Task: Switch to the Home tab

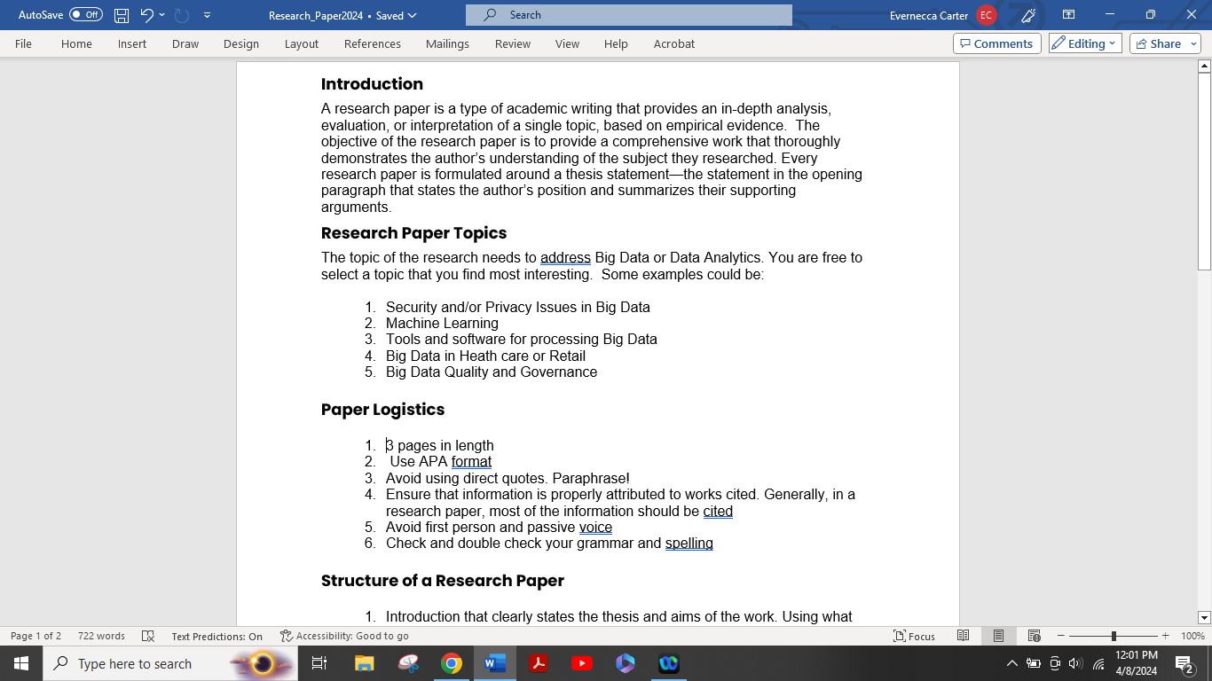Action: pos(76,43)
